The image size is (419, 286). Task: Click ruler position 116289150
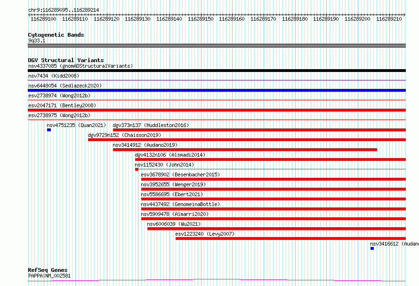coord(201,19)
